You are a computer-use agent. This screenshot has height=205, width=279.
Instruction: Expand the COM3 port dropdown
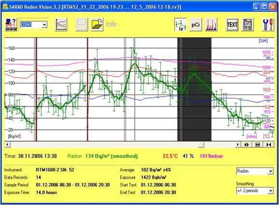(x=44, y=25)
